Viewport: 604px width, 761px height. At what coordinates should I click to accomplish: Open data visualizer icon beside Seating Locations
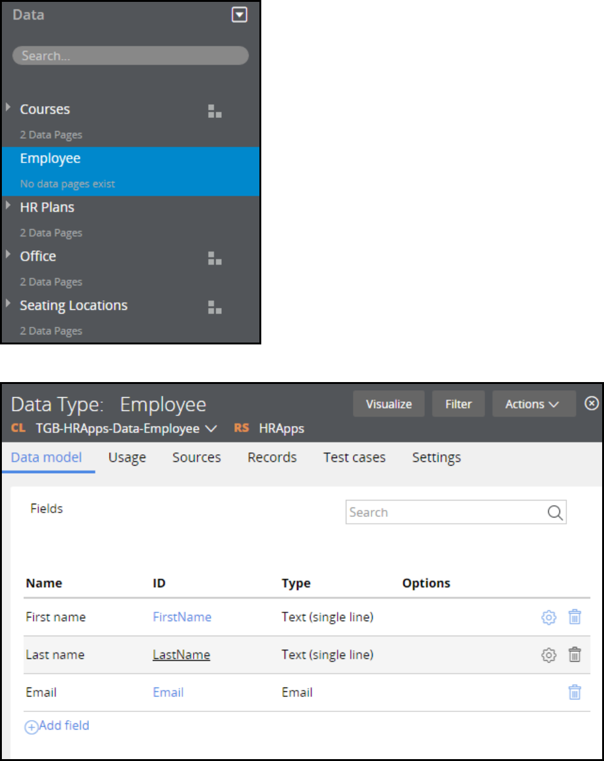point(215,307)
